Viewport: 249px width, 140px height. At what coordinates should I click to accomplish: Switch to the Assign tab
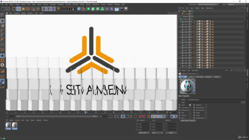(x=217, y=77)
